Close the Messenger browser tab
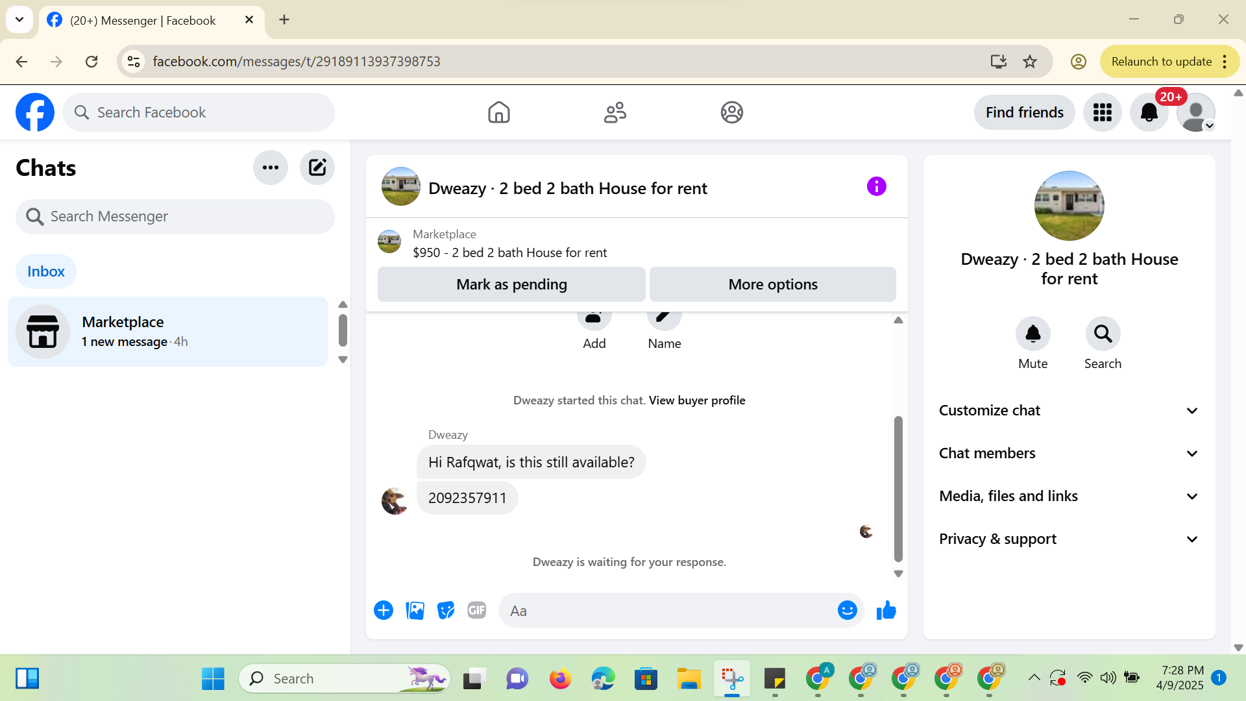The height and width of the screenshot is (701, 1246). click(249, 20)
